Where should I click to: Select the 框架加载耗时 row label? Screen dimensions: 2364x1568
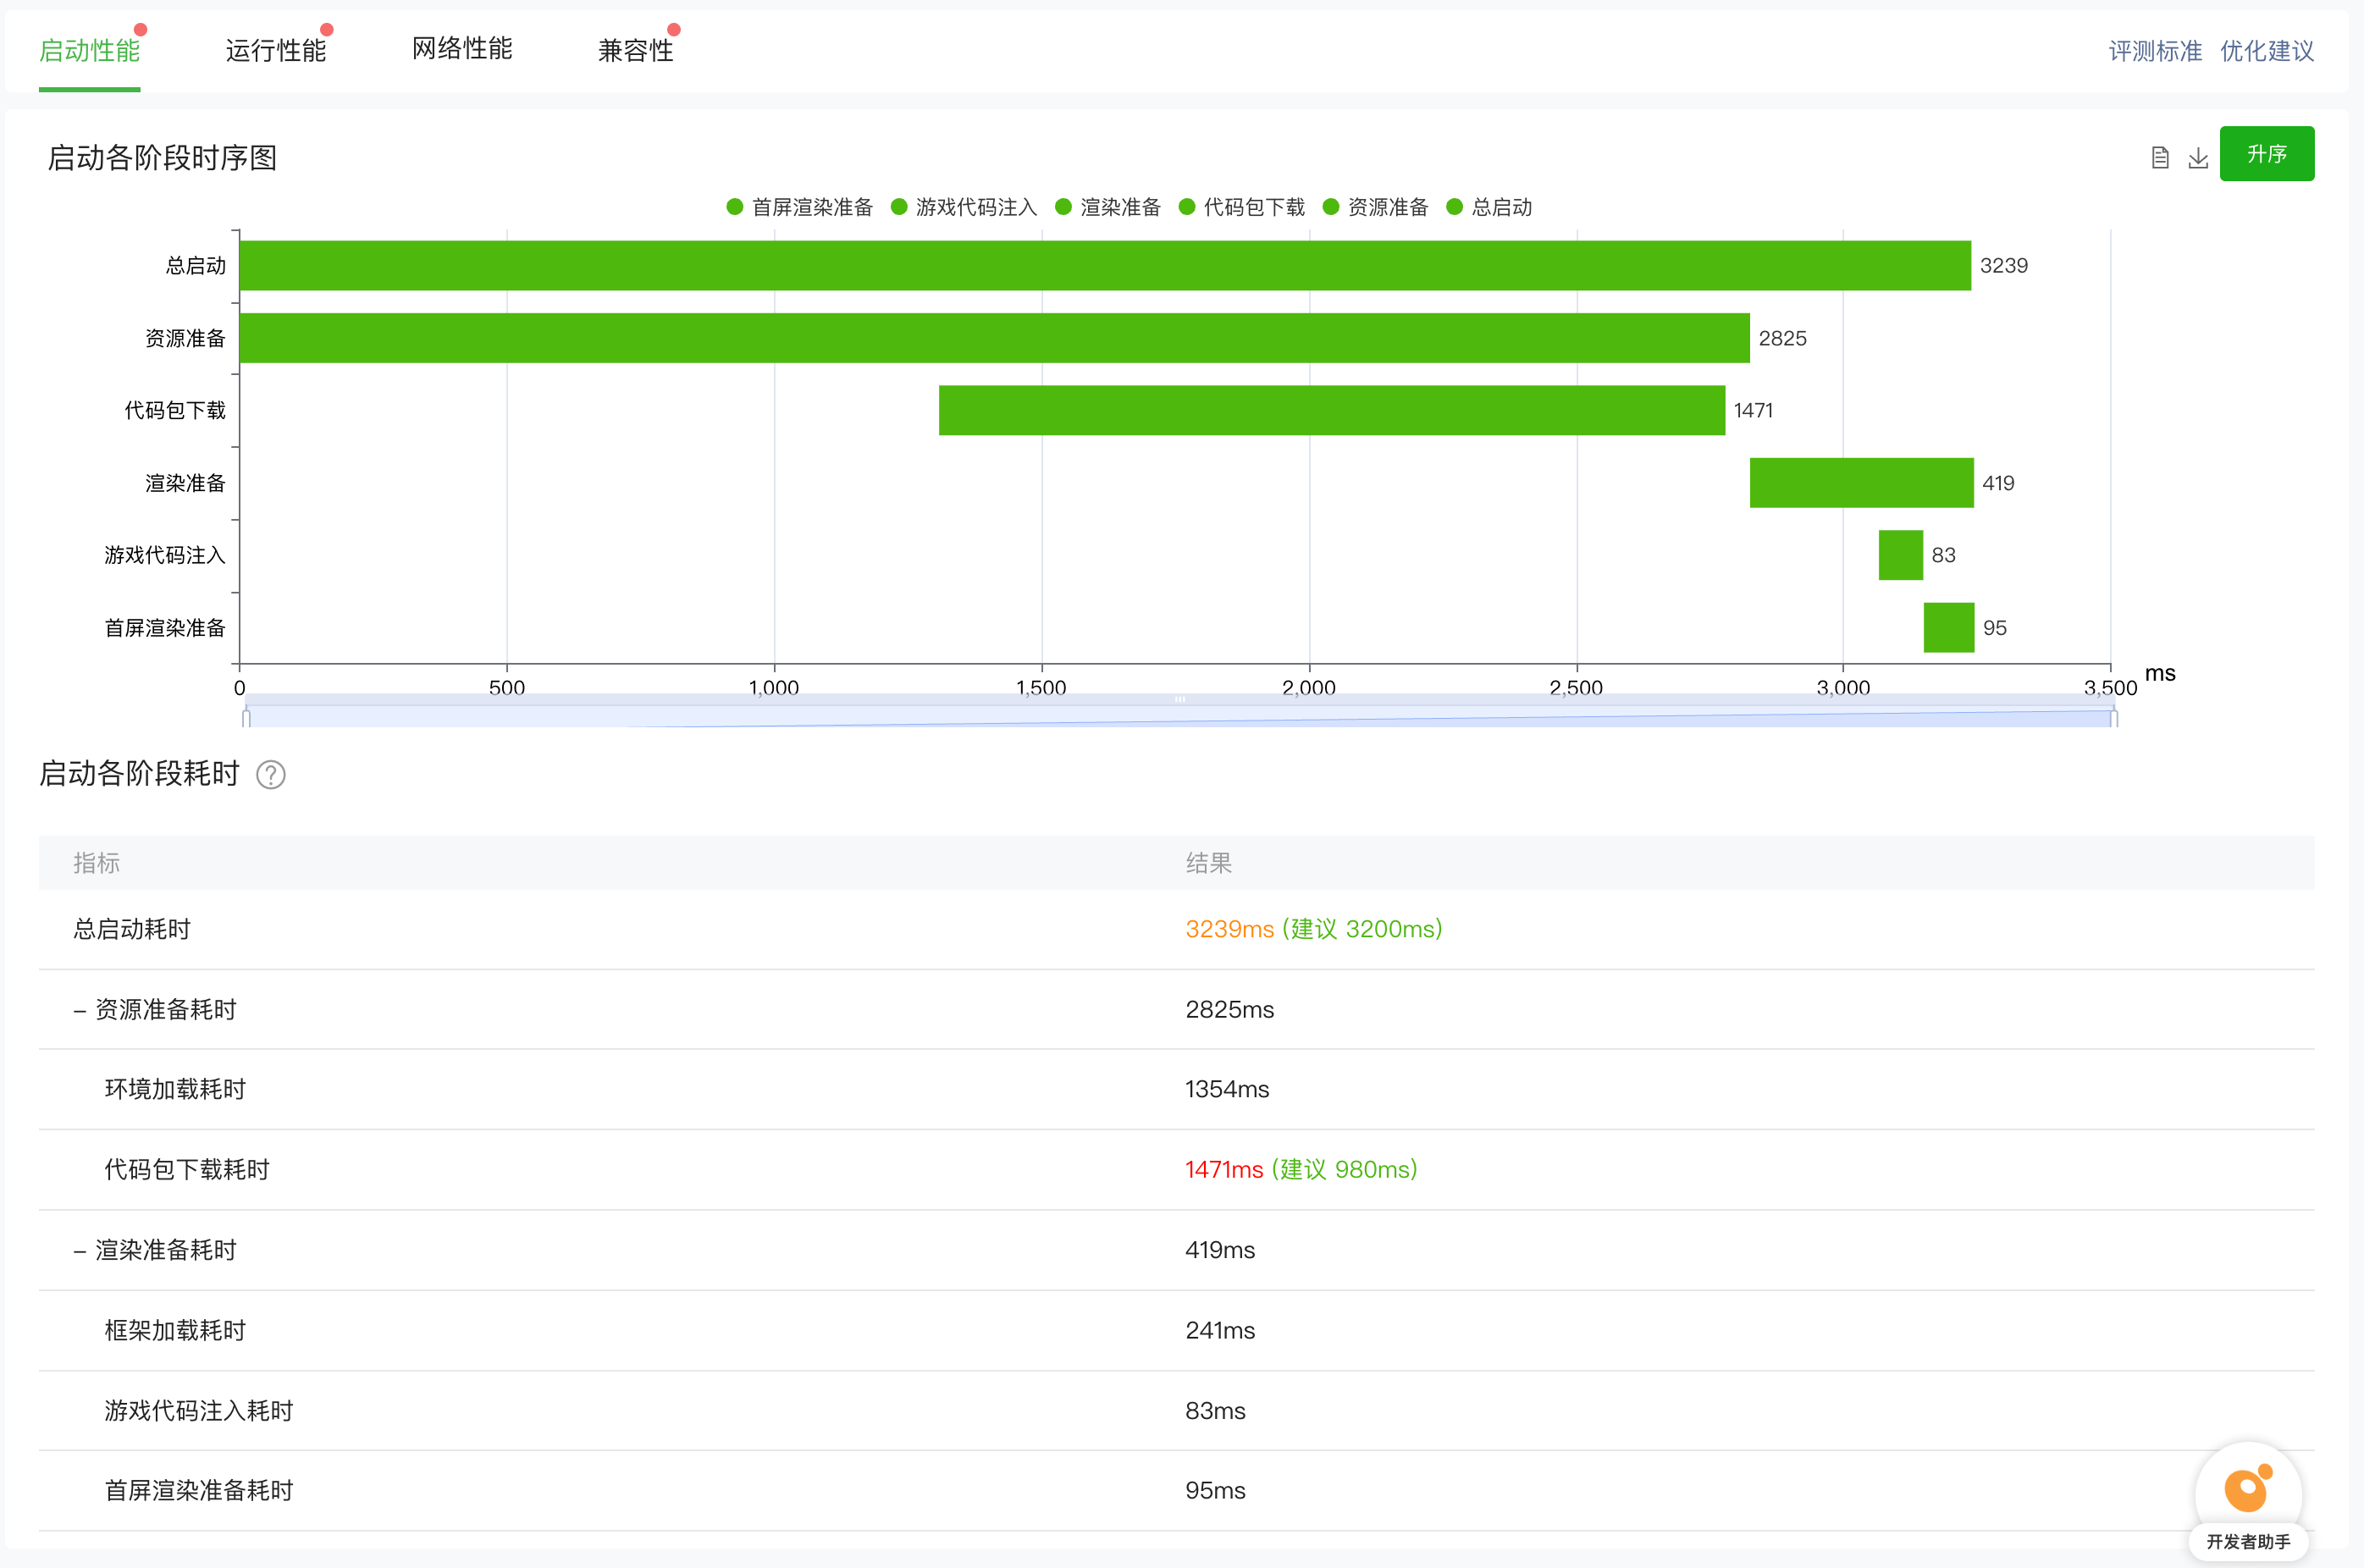coord(175,1331)
